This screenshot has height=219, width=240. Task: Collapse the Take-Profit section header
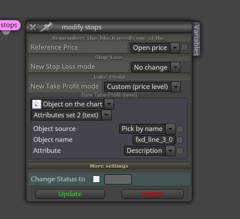tap(109, 77)
